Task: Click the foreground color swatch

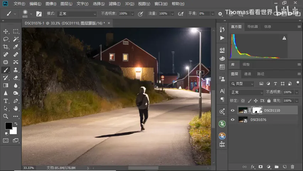Action: [x=9, y=126]
